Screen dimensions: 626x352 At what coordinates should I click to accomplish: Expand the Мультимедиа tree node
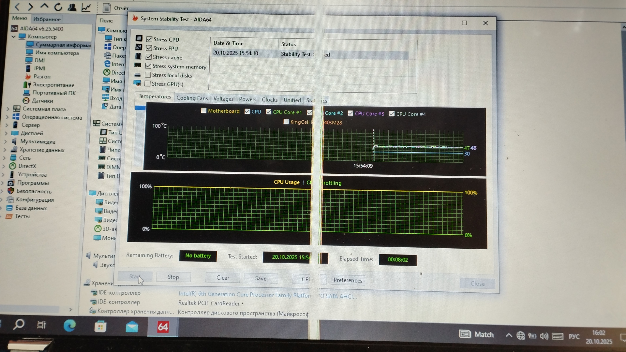point(6,141)
